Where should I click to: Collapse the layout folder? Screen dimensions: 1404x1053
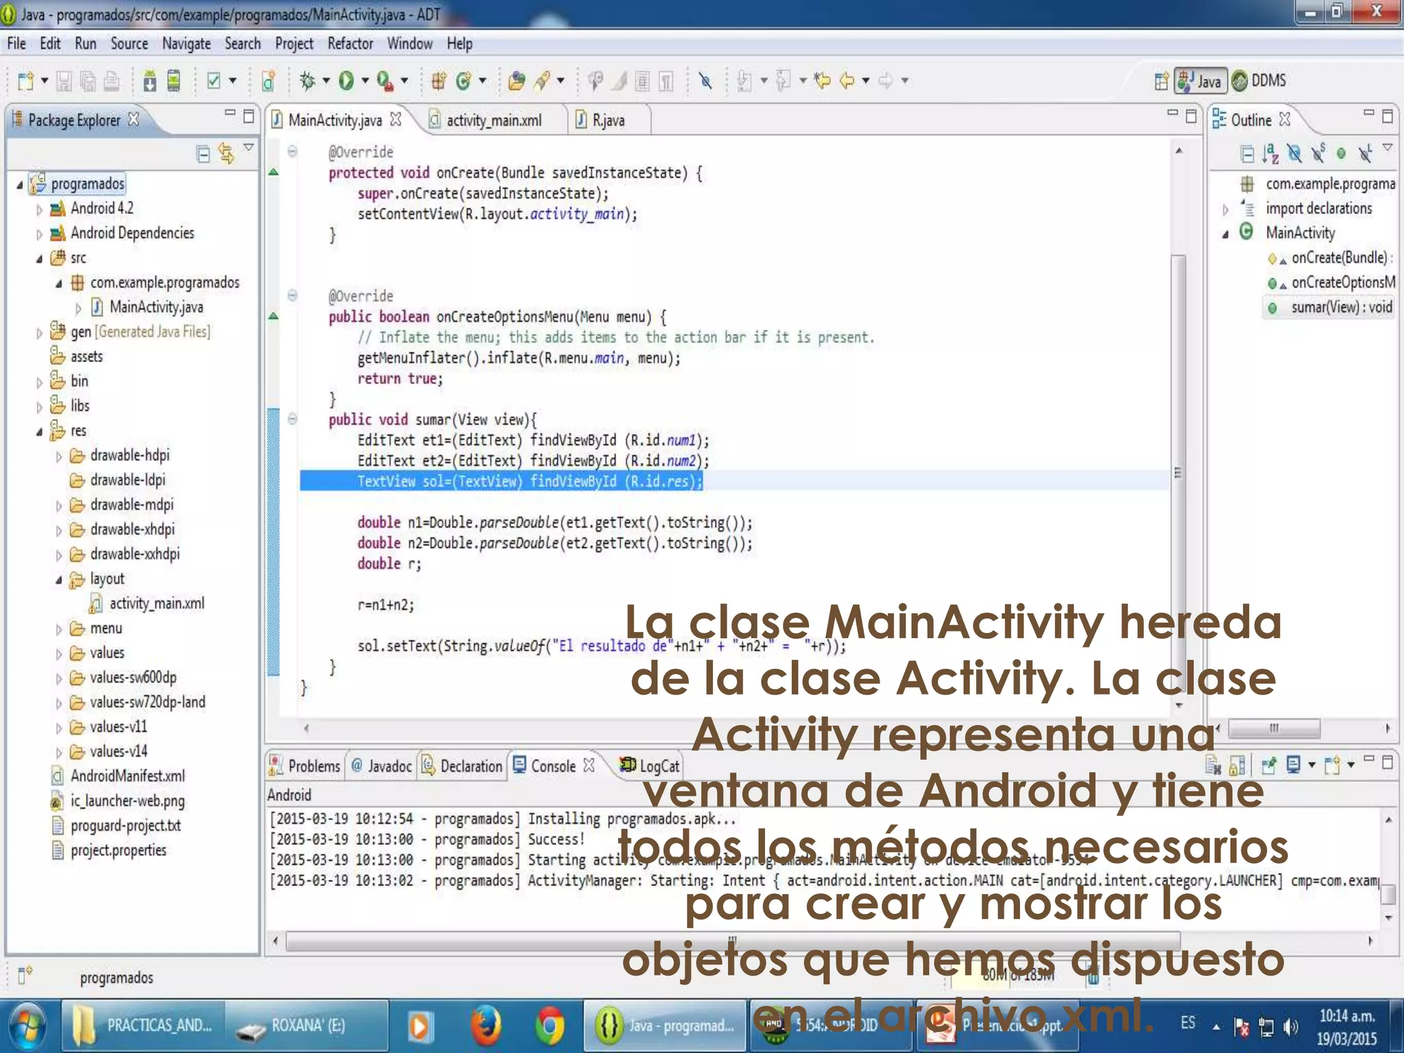click(x=59, y=580)
